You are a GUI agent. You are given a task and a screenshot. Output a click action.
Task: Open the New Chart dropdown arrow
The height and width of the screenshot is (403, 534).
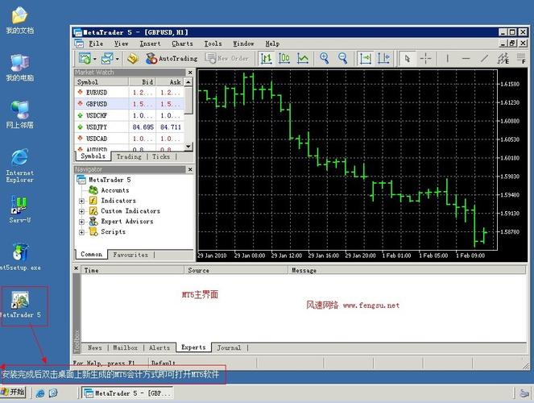[95, 59]
